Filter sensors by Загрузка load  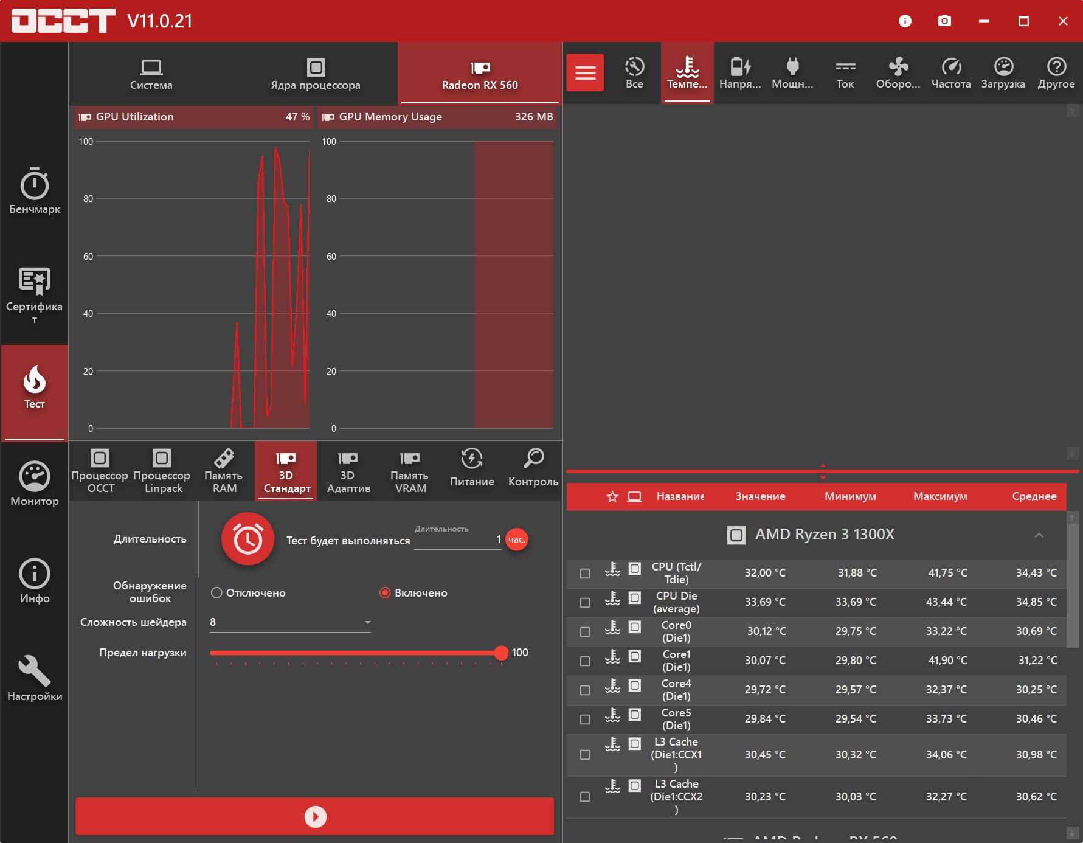1003,72
